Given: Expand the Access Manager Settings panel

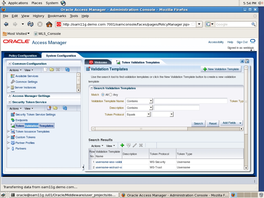Looking at the screenshot, I should [x=10, y=96].
